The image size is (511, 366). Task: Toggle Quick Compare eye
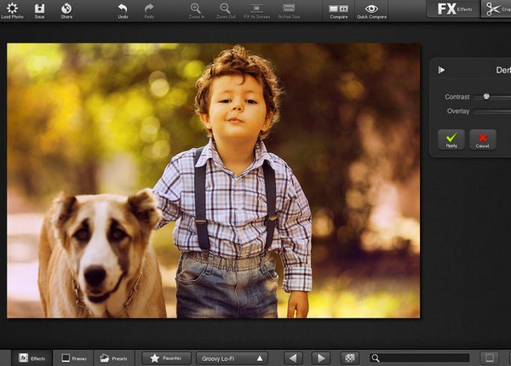click(x=371, y=11)
